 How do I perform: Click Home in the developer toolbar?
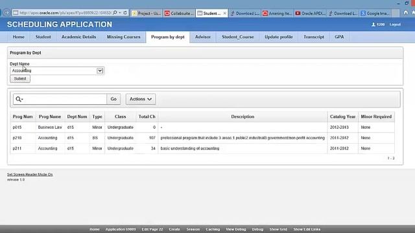pyautogui.click(x=95, y=229)
